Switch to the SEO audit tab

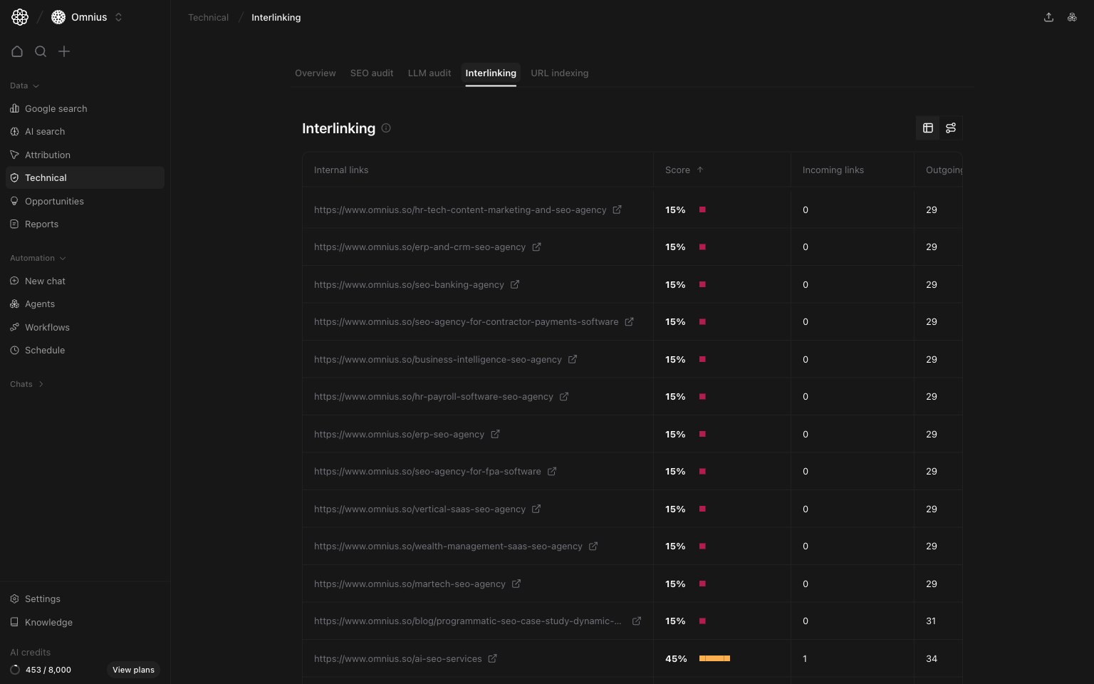[371, 73]
